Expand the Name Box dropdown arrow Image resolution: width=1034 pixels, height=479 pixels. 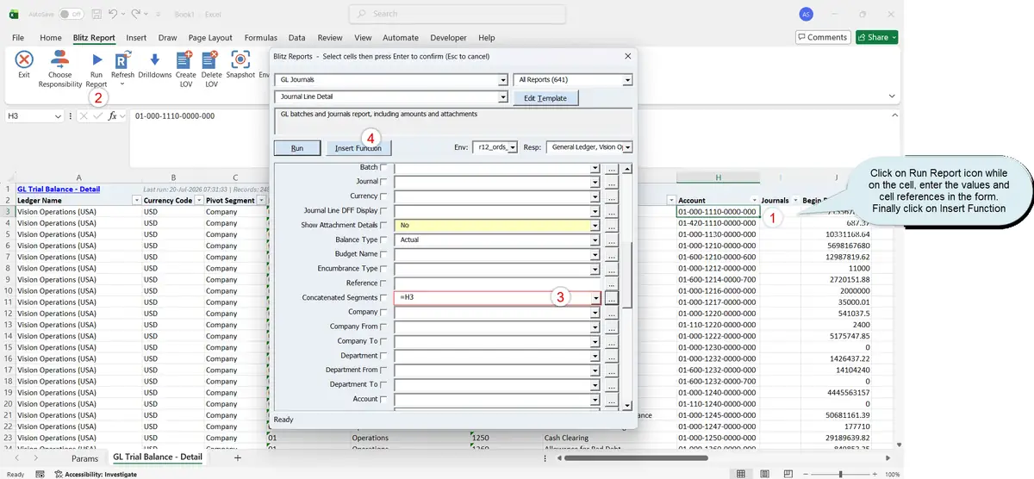[58, 116]
